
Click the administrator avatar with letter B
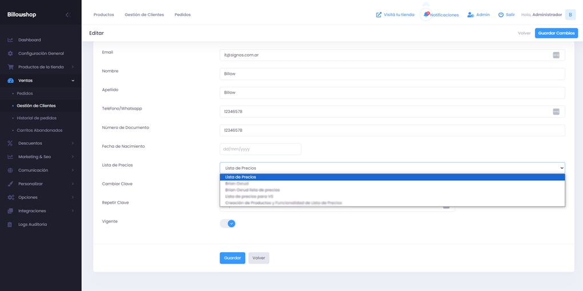570,15
